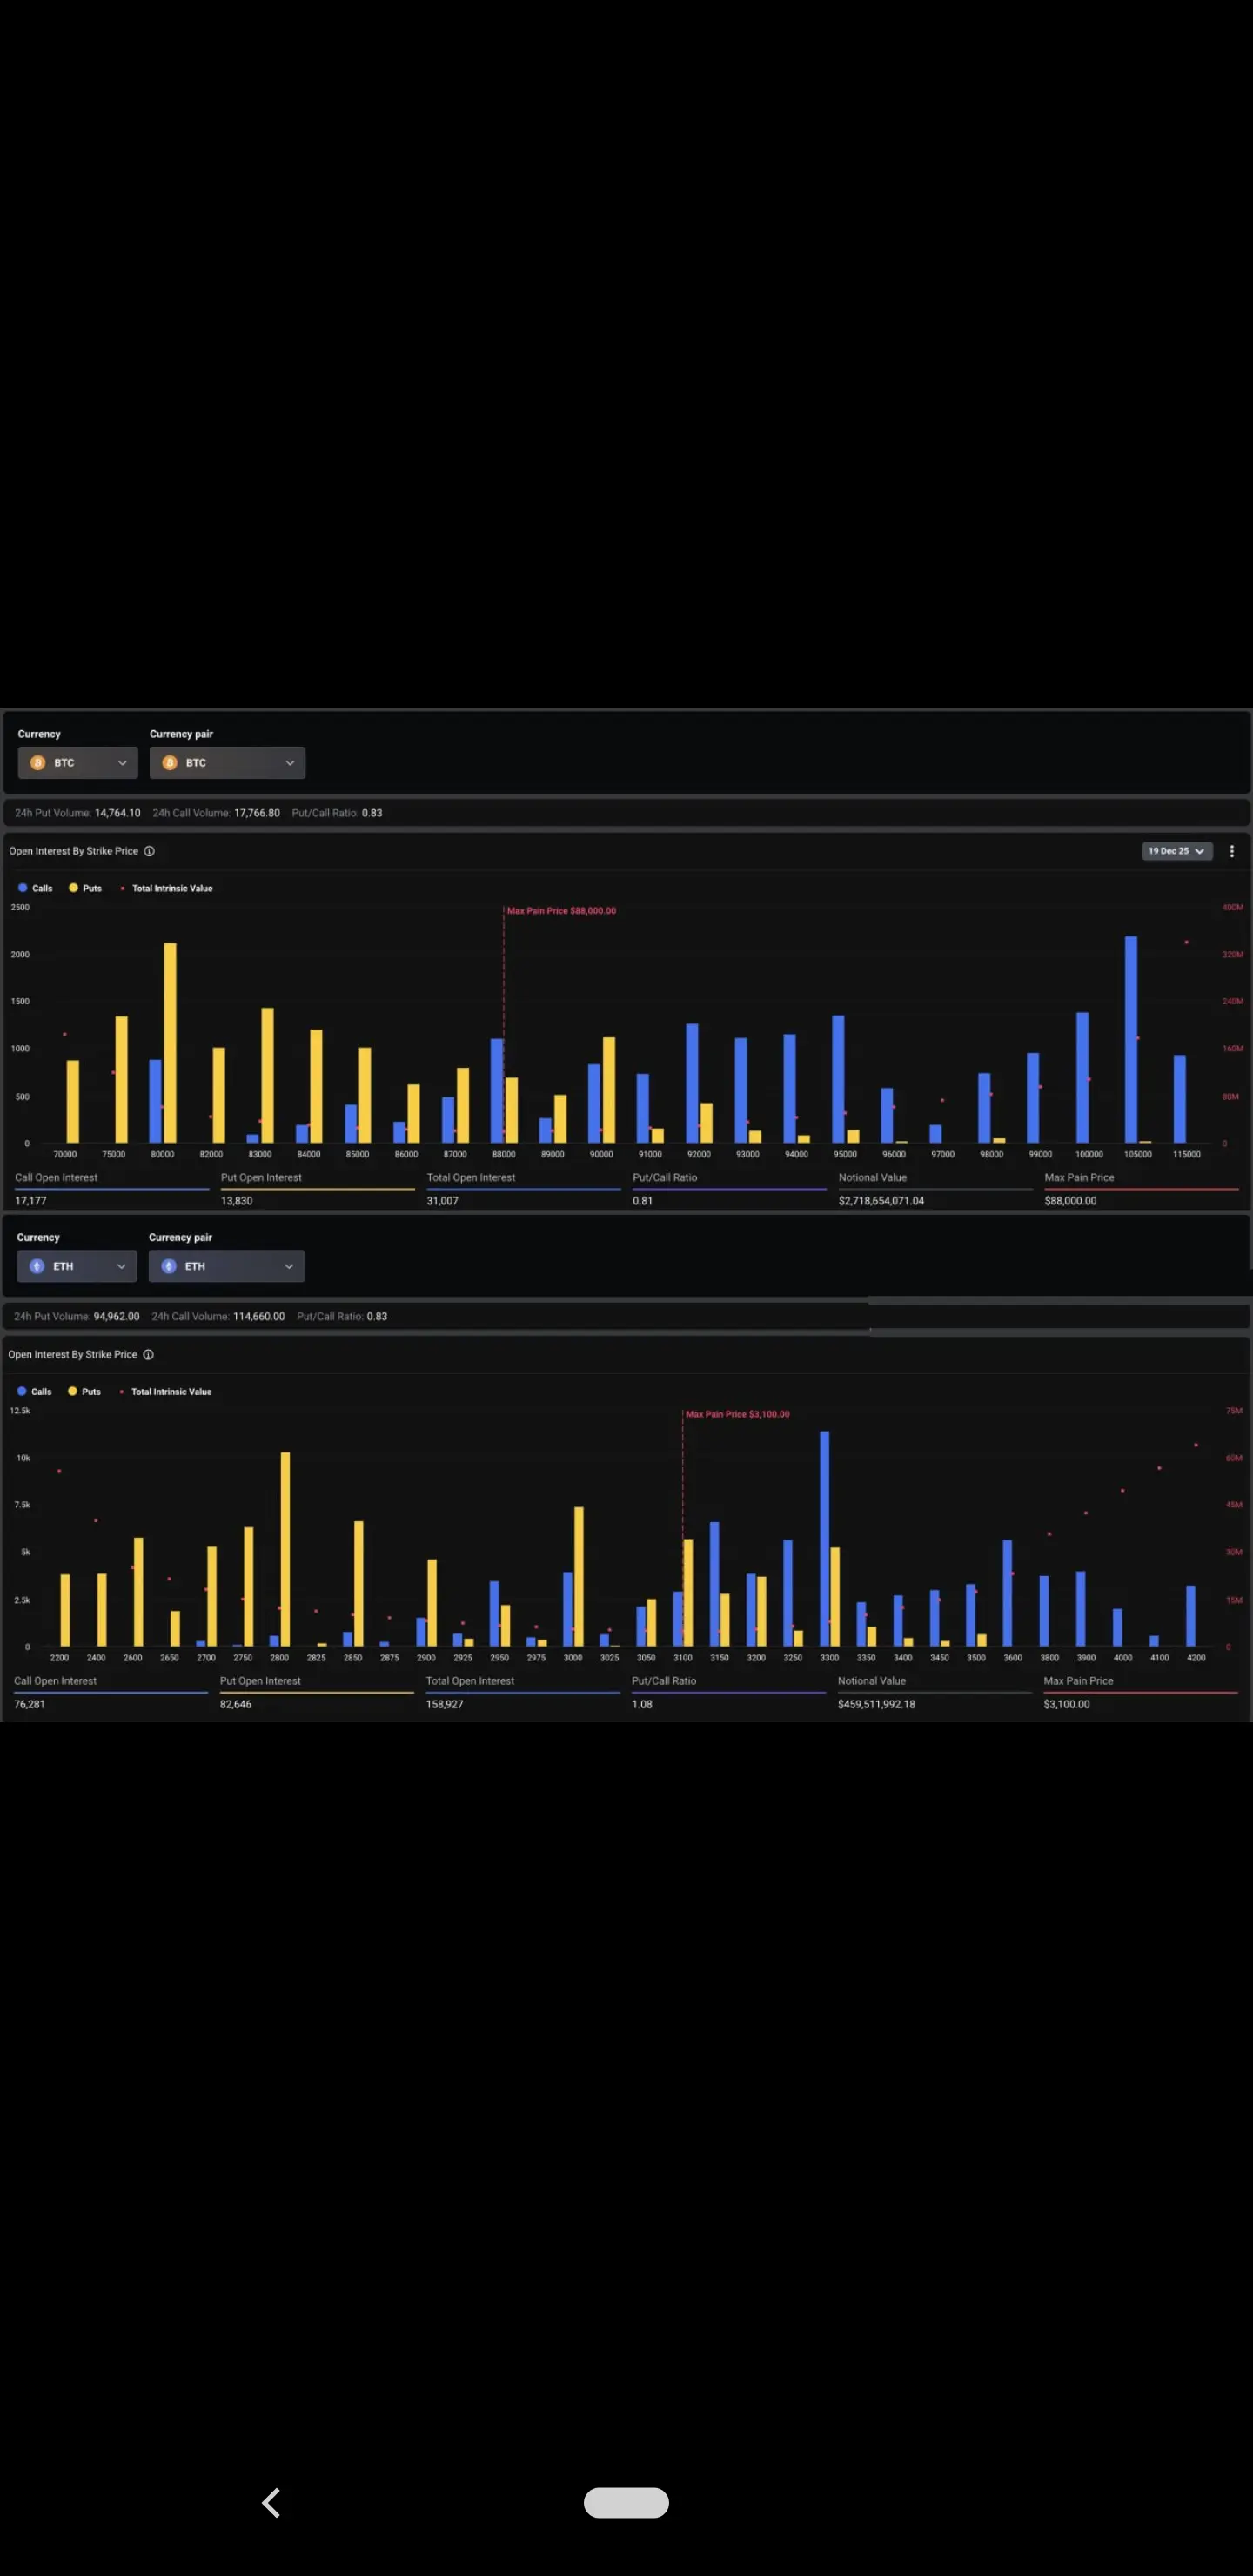Tap Android back arrow

(271, 2502)
